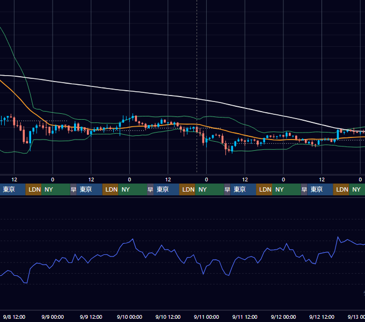Click the 9/9 00:00 date label

pyautogui.click(x=53, y=317)
